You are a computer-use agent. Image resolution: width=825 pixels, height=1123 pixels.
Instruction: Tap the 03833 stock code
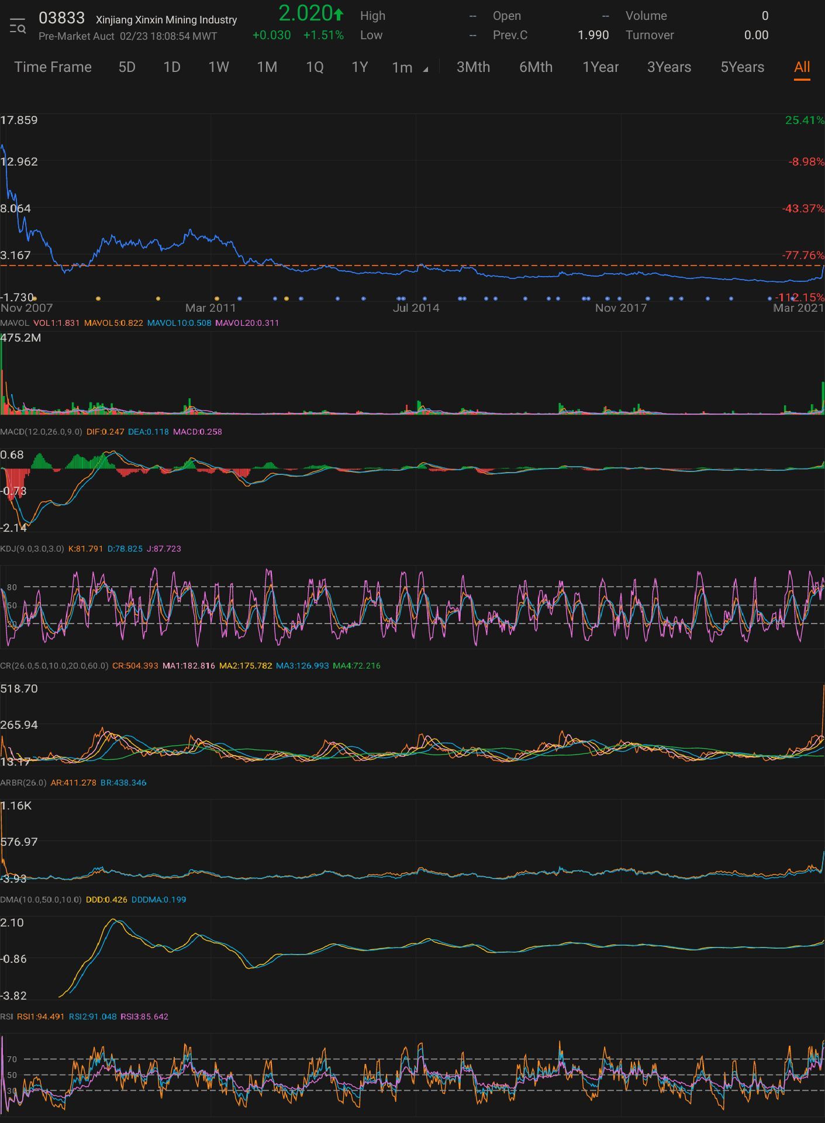(61, 19)
